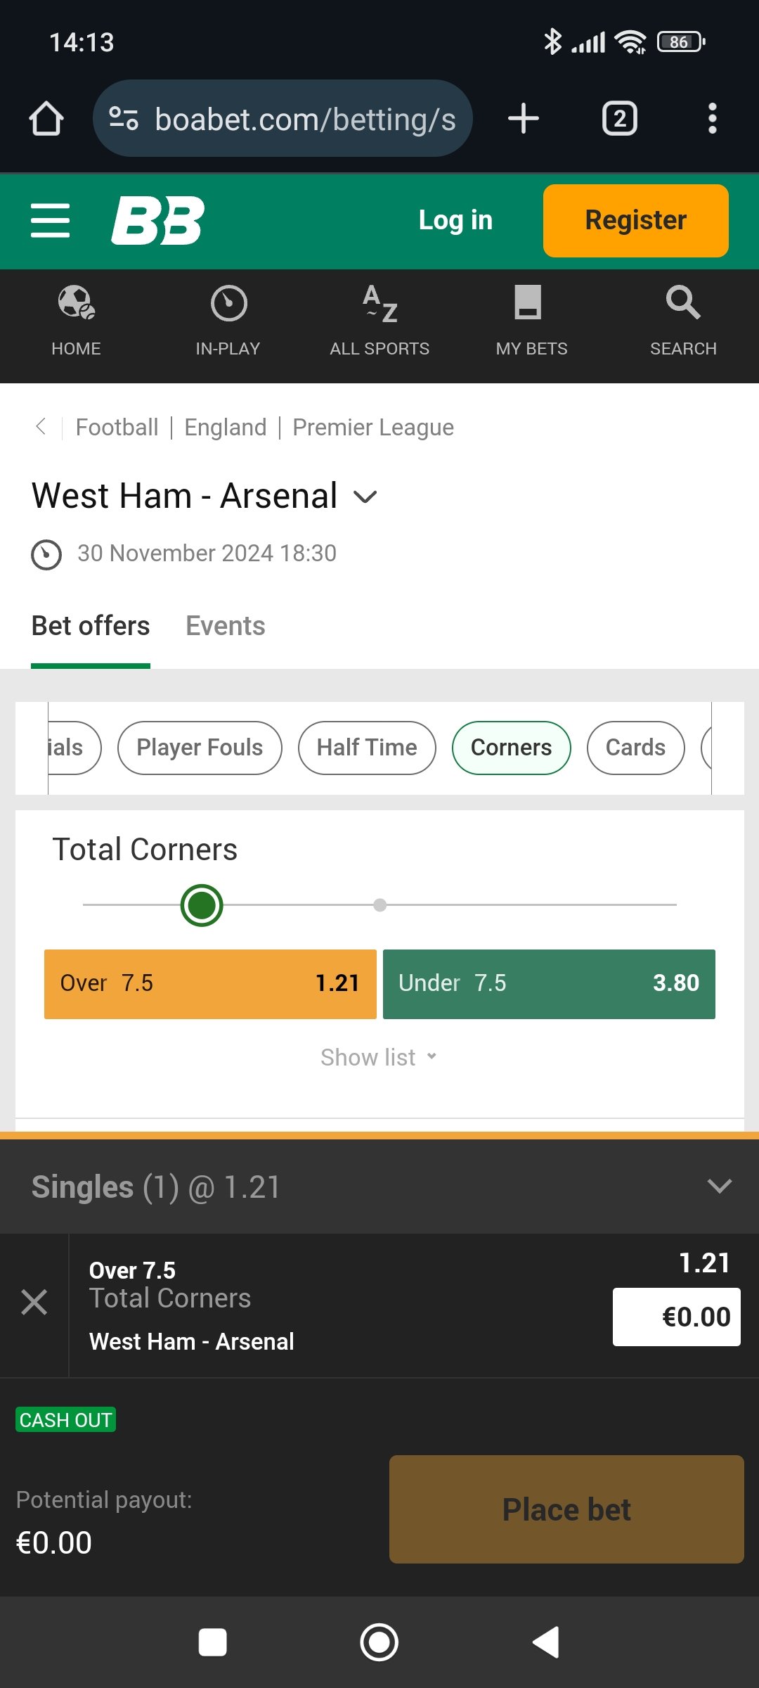759x1688 pixels.
Task: Switch to the Events tab
Action: (x=226, y=626)
